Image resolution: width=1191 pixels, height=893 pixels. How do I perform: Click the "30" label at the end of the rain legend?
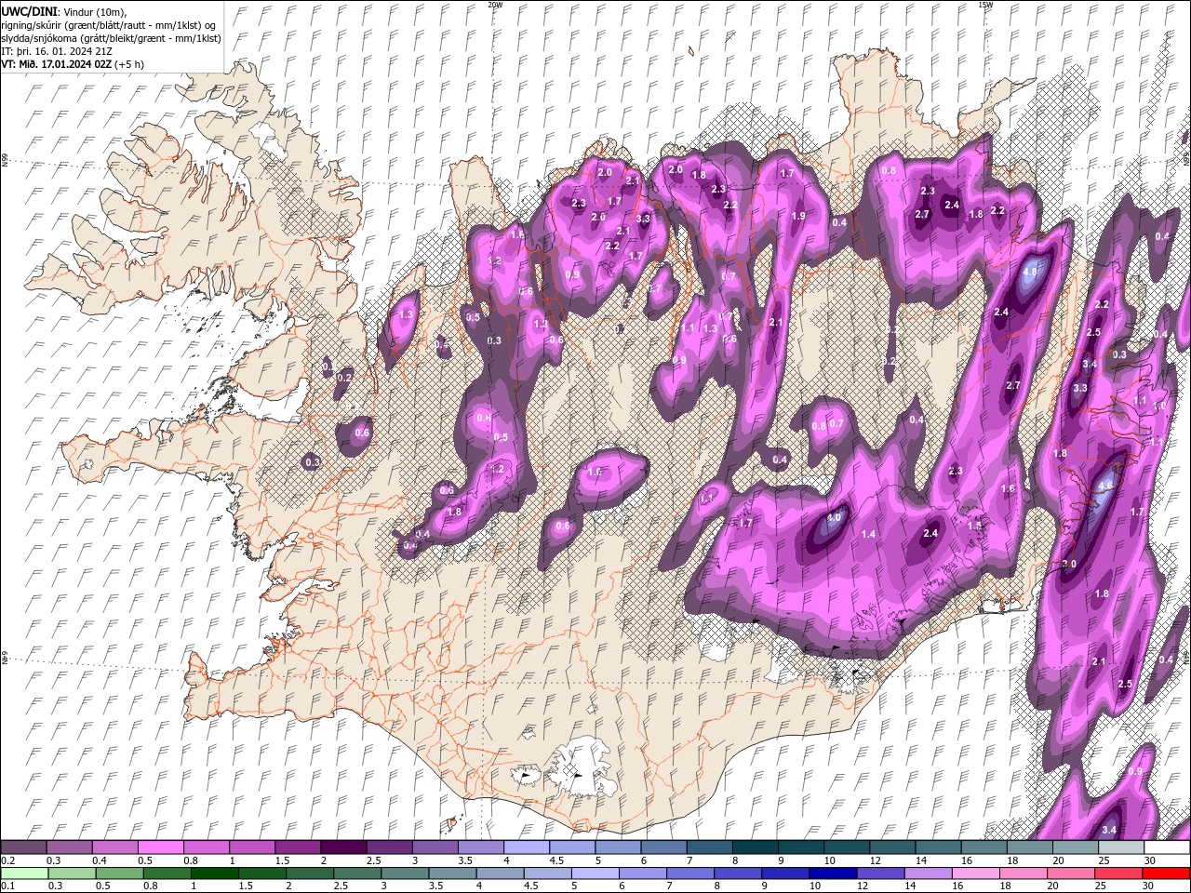pos(1149,886)
